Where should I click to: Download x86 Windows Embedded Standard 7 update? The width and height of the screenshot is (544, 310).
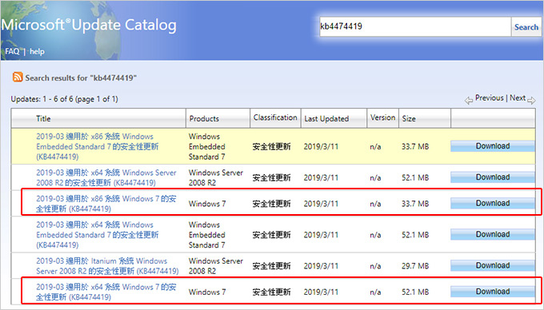[x=493, y=146]
